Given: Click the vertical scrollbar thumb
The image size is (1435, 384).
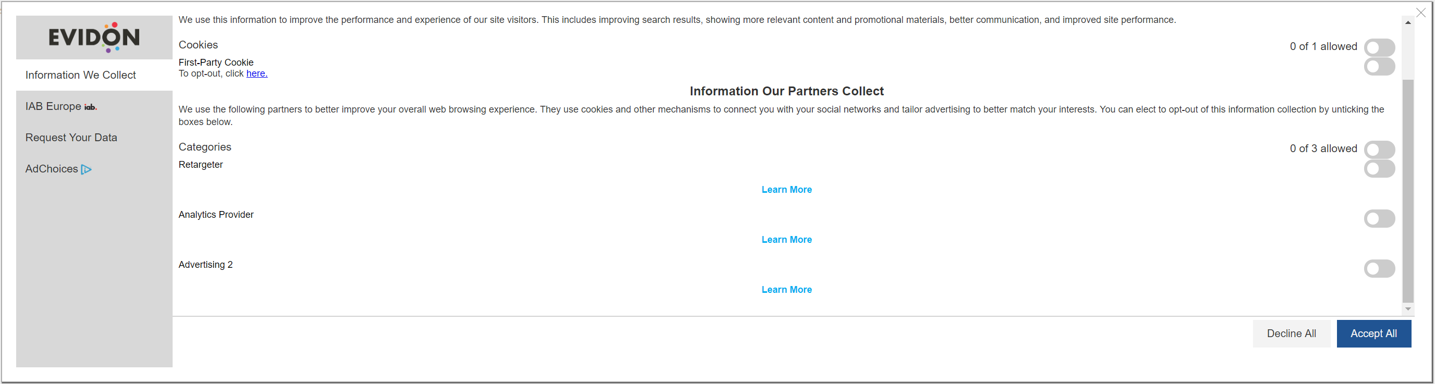Looking at the screenshot, I should click(1408, 189).
